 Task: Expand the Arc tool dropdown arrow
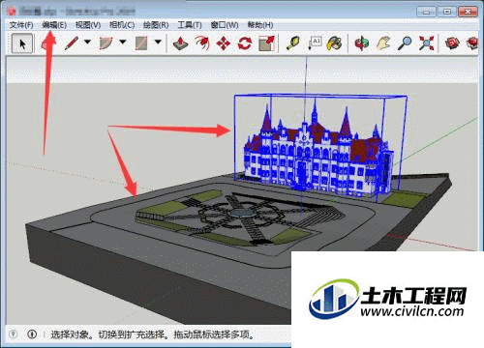coord(123,42)
